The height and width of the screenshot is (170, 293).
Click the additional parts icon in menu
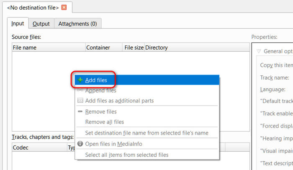[x=80, y=100]
